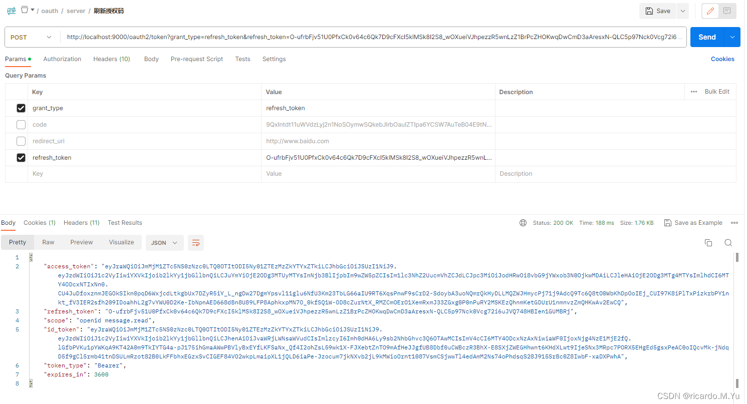Uncheck the refresh_token parameter checkbox
The image size is (747, 404).
21,158
